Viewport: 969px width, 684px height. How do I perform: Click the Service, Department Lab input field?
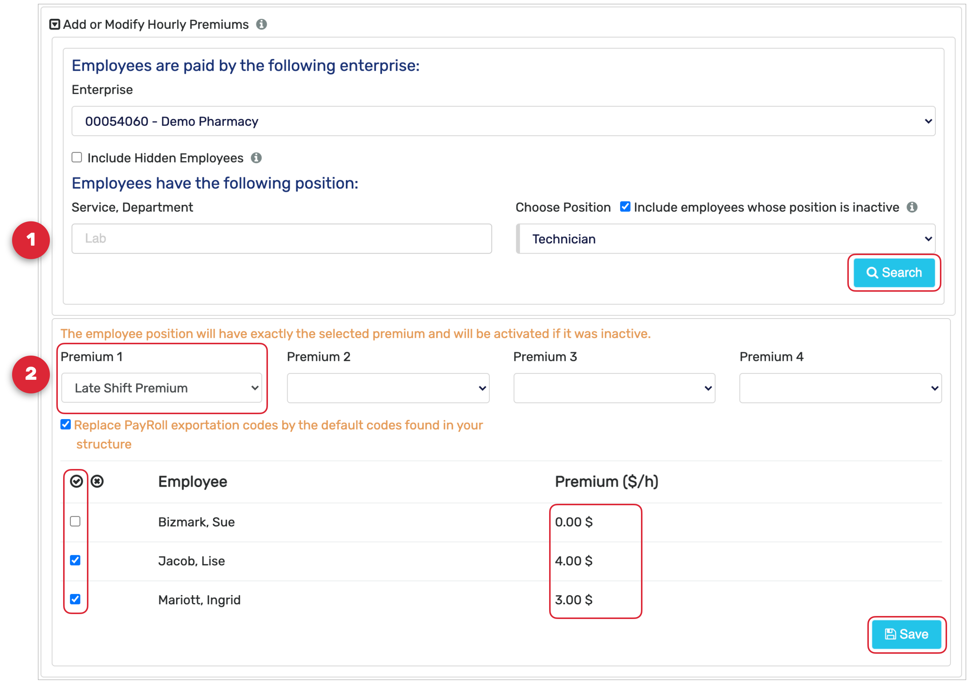282,239
